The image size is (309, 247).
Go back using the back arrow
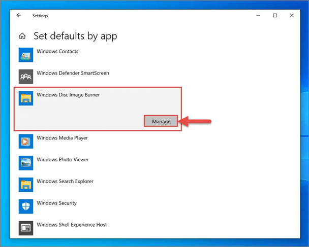(x=19, y=16)
